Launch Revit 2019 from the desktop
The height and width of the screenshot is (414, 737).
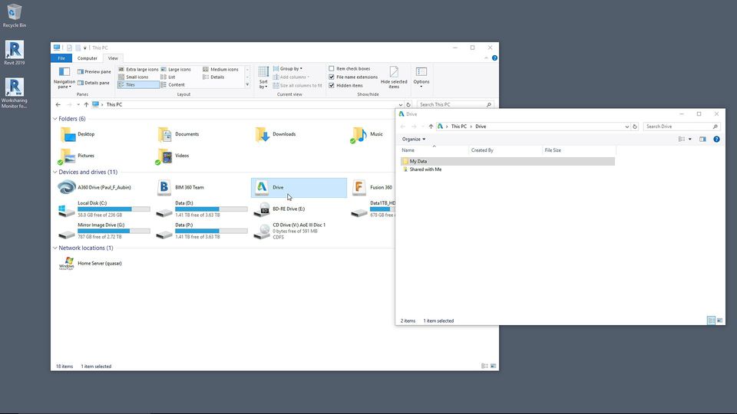click(14, 53)
